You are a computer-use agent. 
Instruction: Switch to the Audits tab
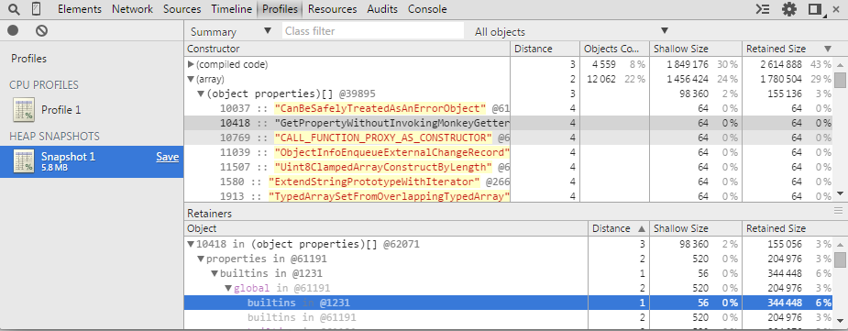coord(382,9)
